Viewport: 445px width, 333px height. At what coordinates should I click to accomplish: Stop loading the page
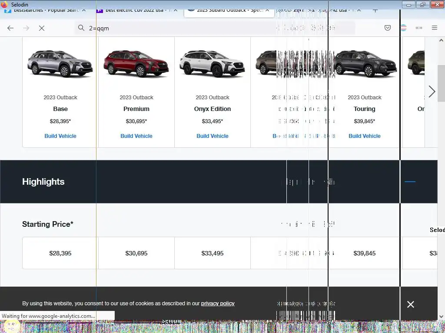click(x=42, y=28)
